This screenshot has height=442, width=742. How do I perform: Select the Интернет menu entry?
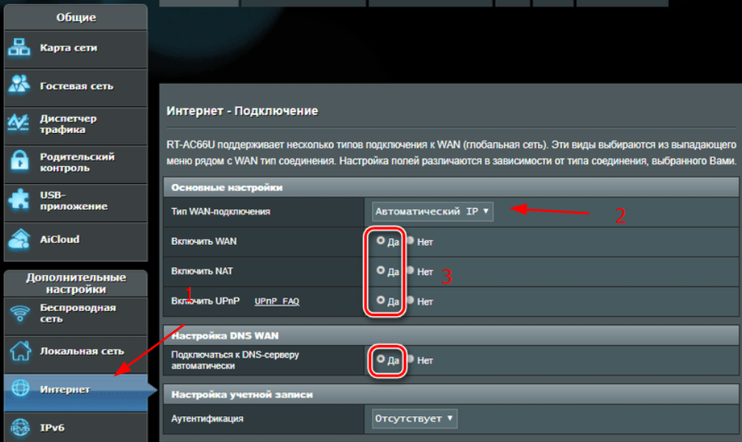tap(76, 393)
